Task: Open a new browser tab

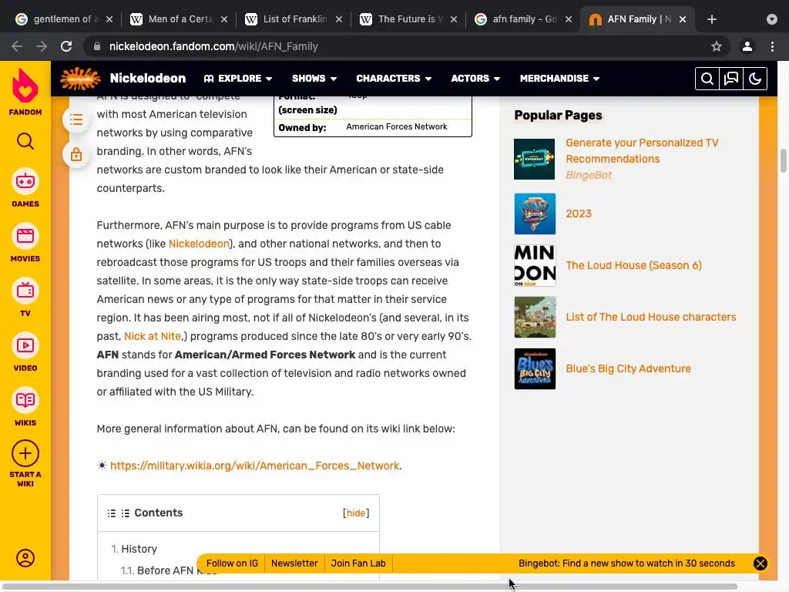Action: (x=711, y=19)
